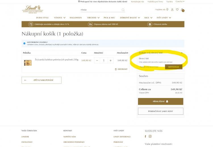Increase quantity with the plus button
This screenshot has width=213, height=147.
click(x=110, y=60)
